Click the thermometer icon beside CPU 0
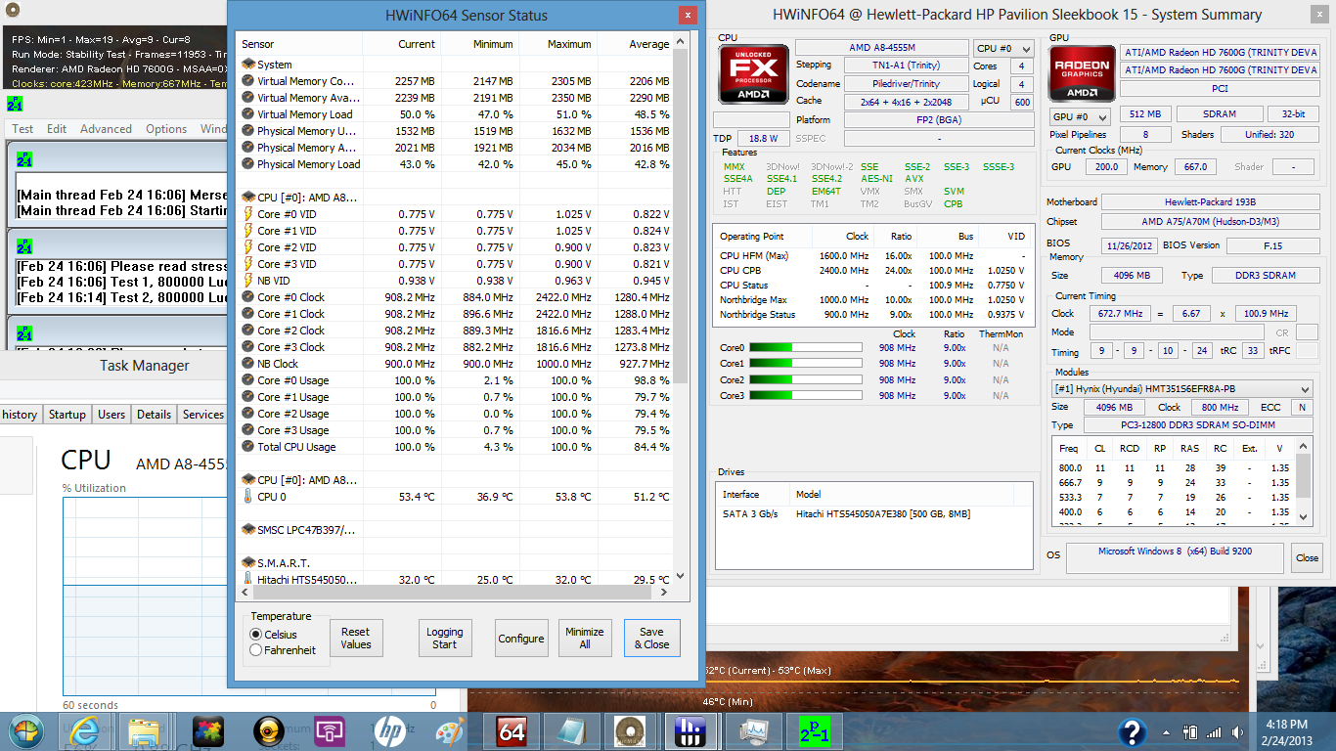Image resolution: width=1336 pixels, height=751 pixels. (x=247, y=497)
